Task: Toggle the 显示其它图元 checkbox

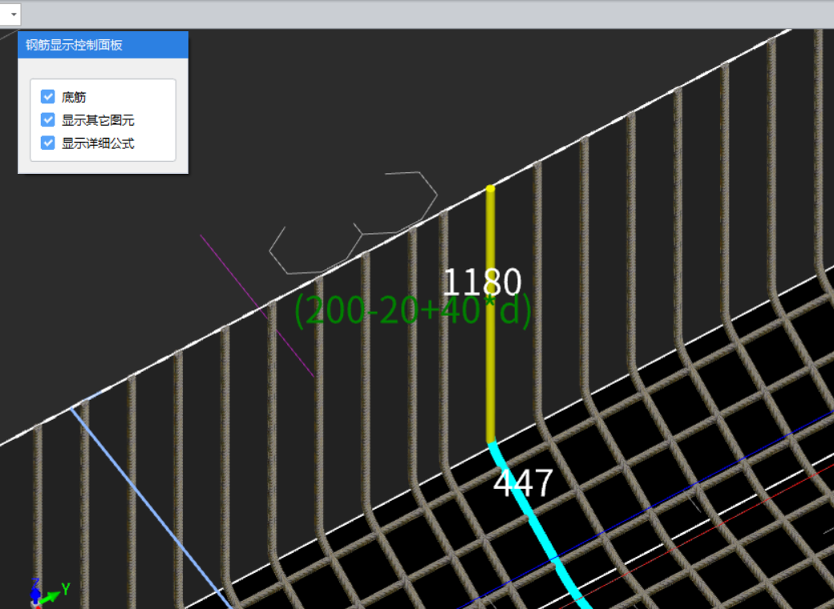Action: [x=48, y=119]
